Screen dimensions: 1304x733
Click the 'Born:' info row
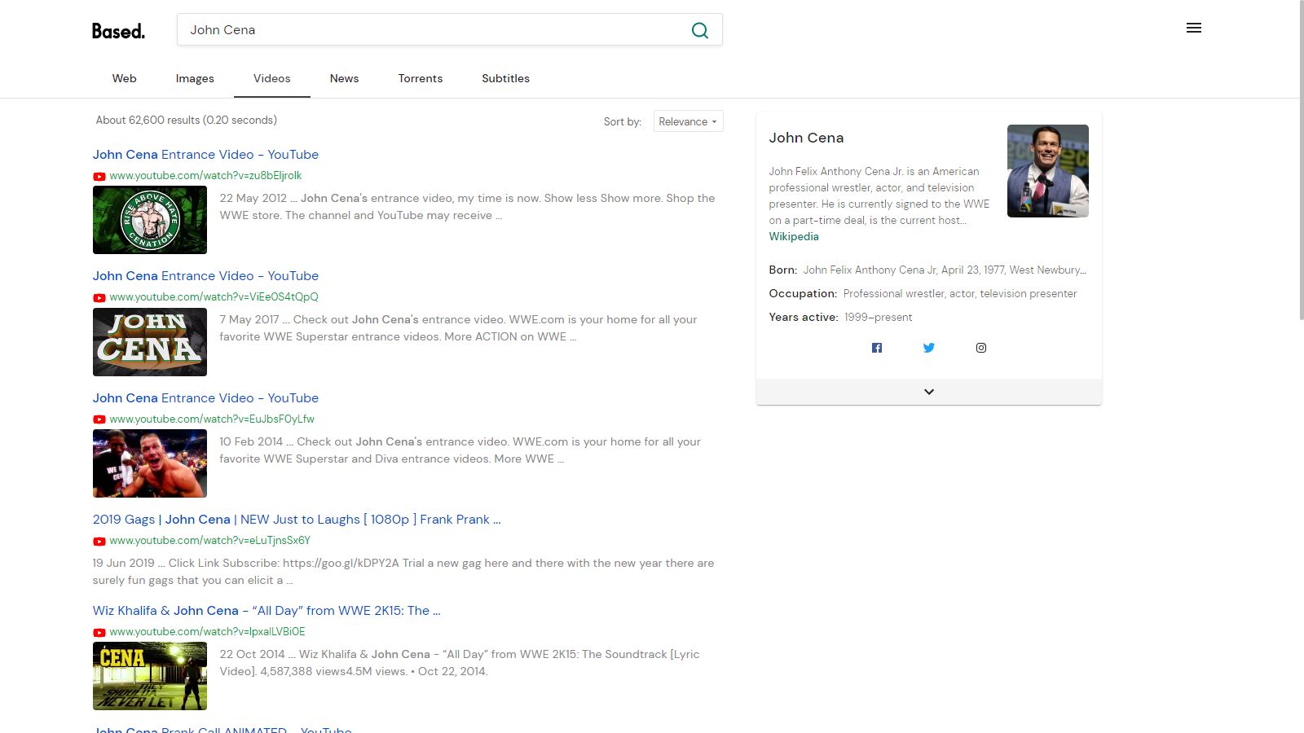[x=927, y=270]
